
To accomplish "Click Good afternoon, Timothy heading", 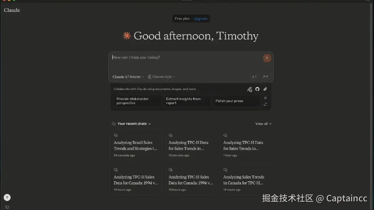I will [x=196, y=36].
